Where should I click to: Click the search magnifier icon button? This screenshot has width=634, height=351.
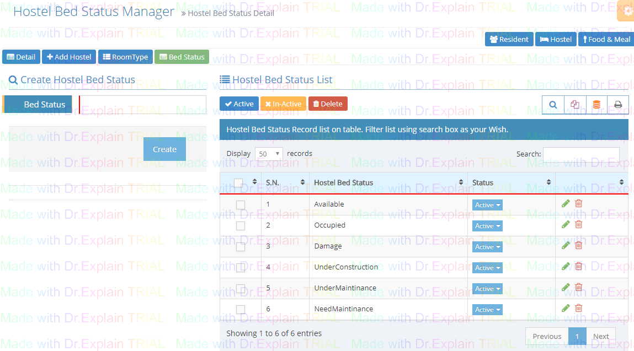553,104
